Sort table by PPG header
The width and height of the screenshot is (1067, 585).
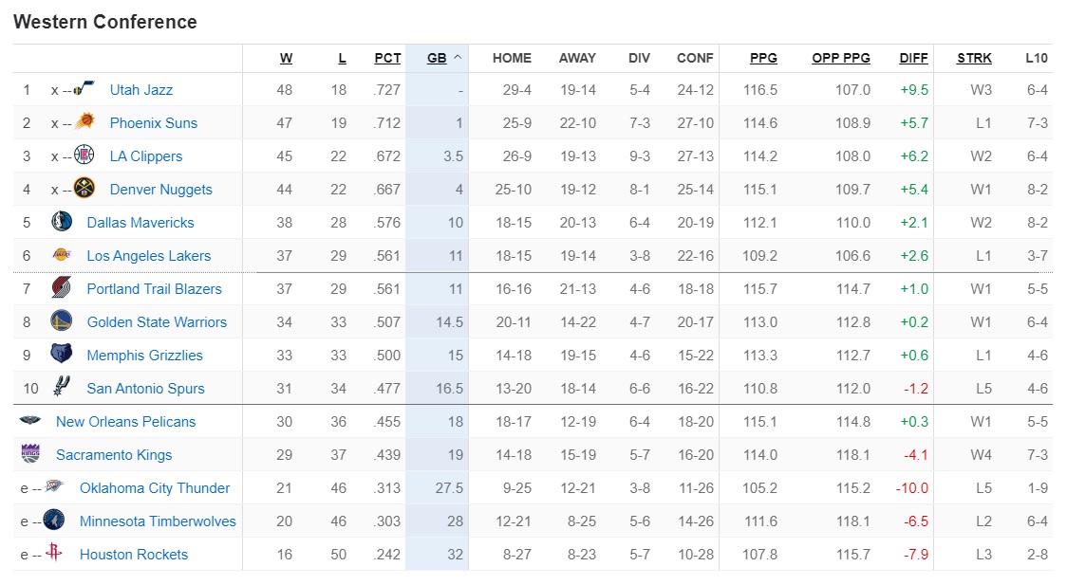pyautogui.click(x=763, y=58)
